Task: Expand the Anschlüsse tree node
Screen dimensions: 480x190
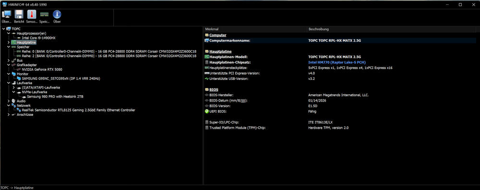Action: [x=9, y=115]
